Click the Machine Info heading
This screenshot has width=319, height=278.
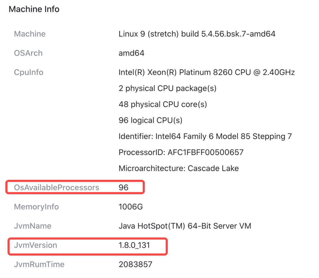pyautogui.click(x=34, y=9)
